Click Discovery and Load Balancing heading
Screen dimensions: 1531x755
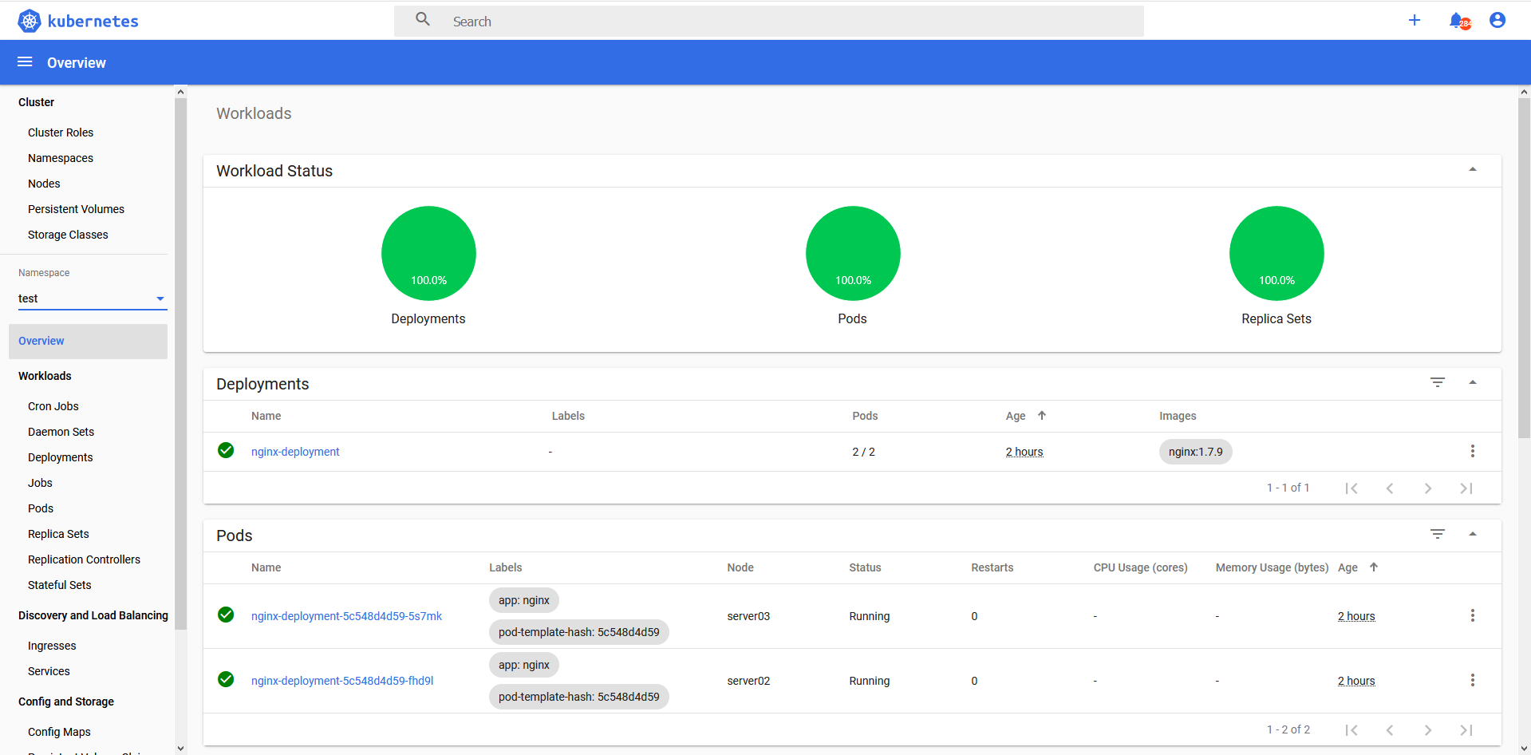pyautogui.click(x=93, y=615)
